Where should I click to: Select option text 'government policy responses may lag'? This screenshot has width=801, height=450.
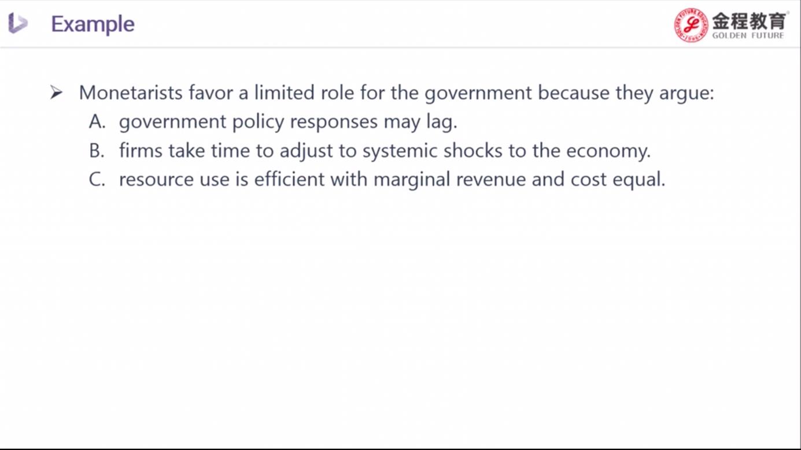[x=288, y=122]
